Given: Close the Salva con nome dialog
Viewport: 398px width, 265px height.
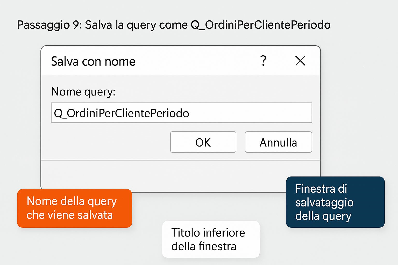Looking at the screenshot, I should 300,61.
